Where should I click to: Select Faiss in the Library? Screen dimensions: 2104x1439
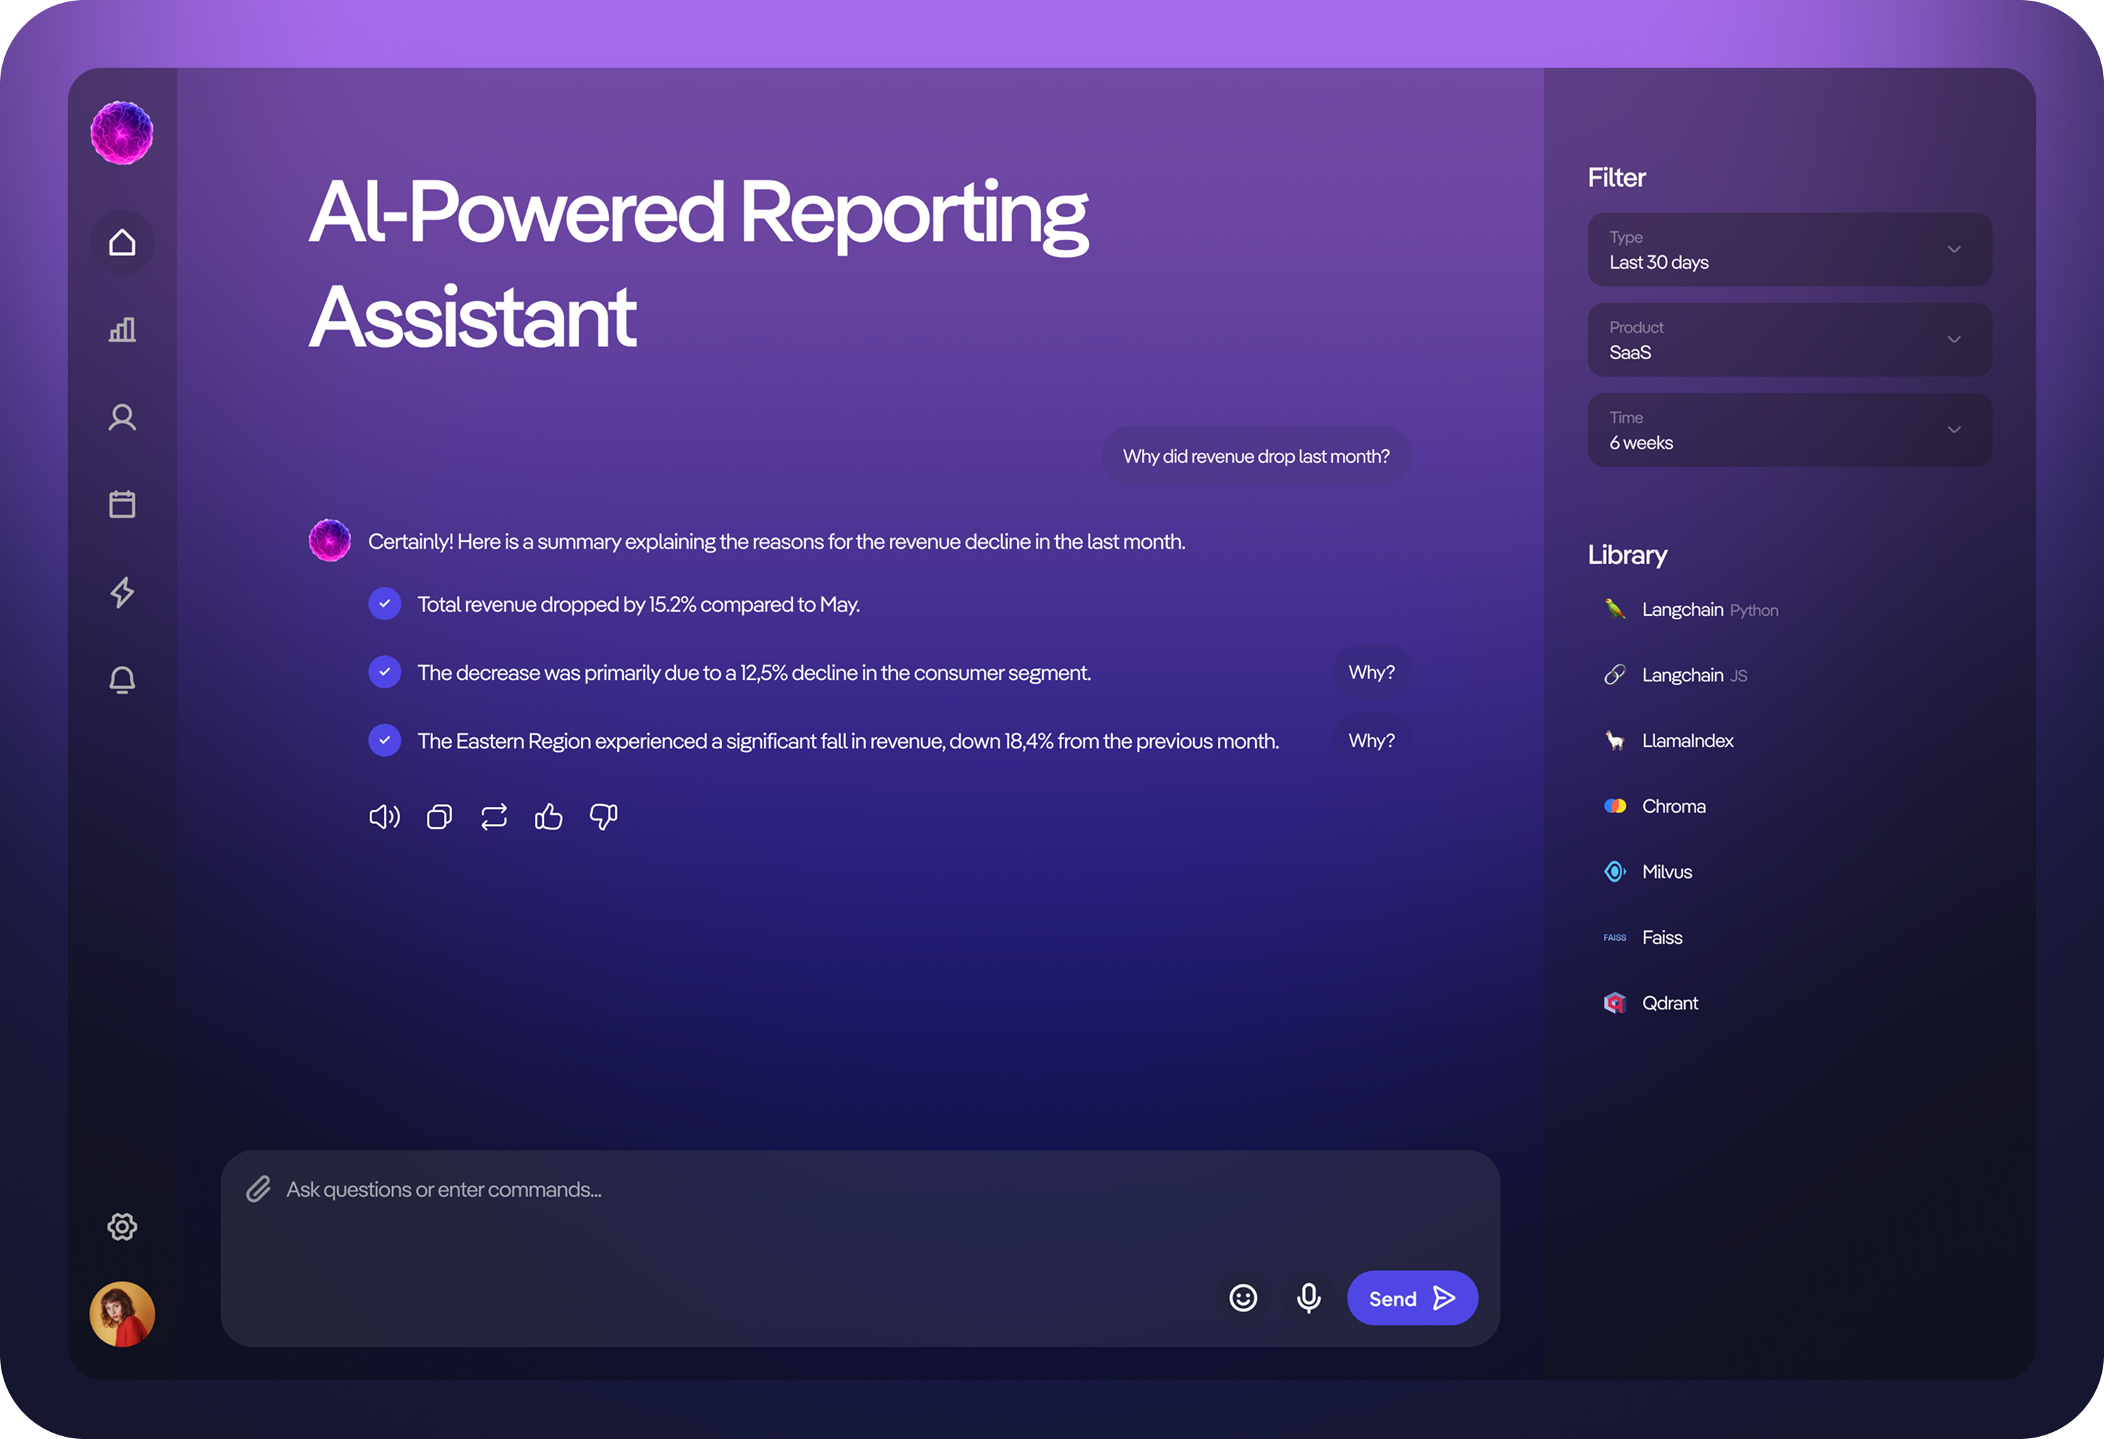(x=1643, y=937)
